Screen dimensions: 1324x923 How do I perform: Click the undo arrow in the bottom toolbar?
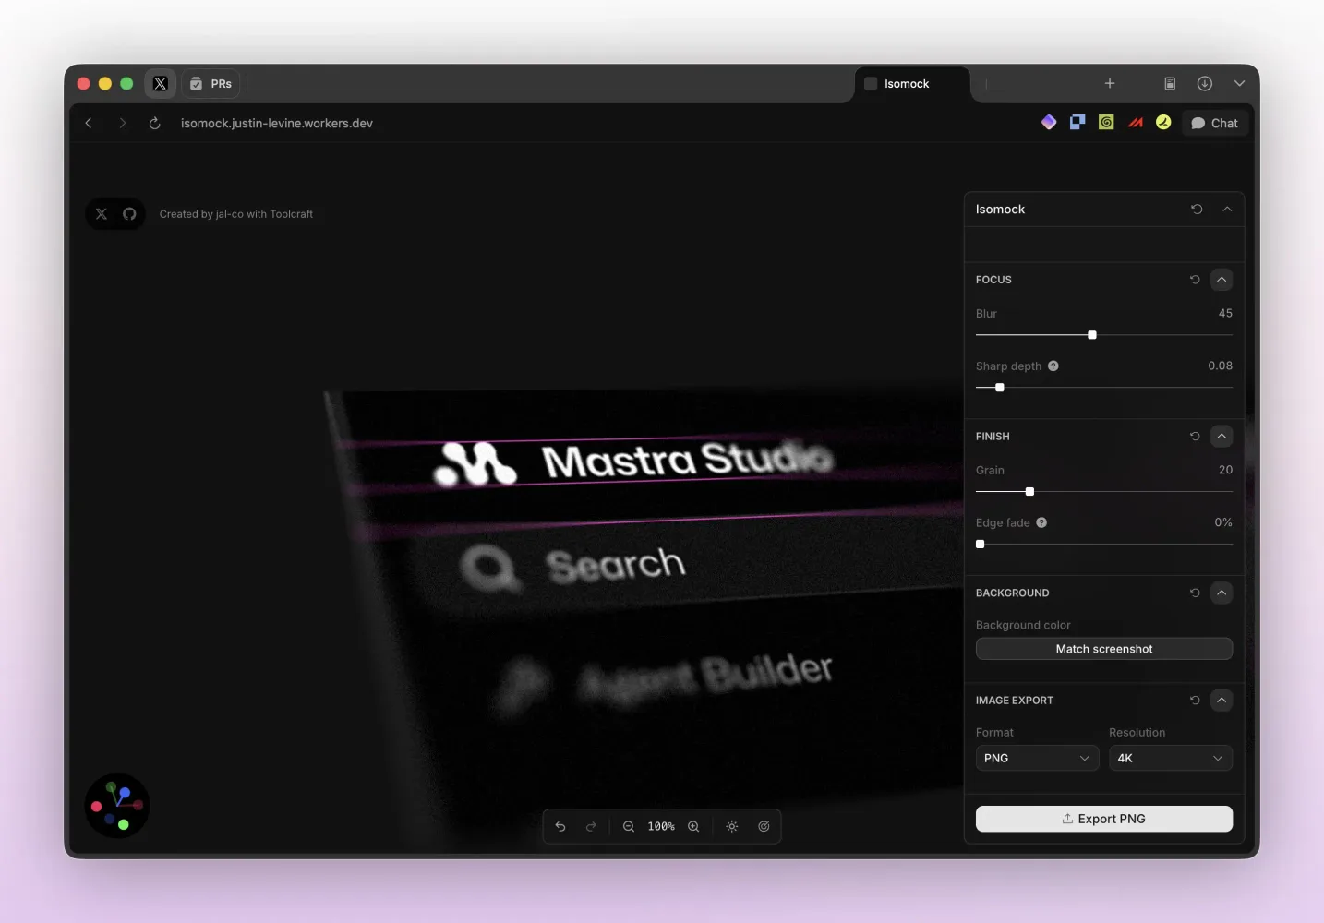(560, 826)
